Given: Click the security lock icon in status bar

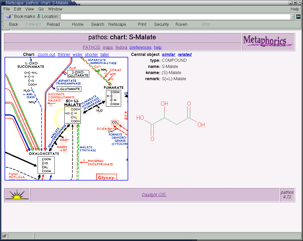Looking at the screenshot, I should (x=4, y=236).
